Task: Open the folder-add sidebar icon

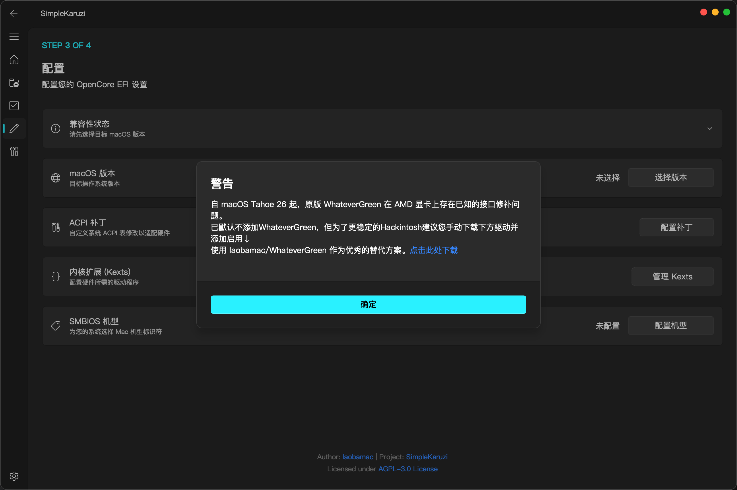Action: coord(14,83)
